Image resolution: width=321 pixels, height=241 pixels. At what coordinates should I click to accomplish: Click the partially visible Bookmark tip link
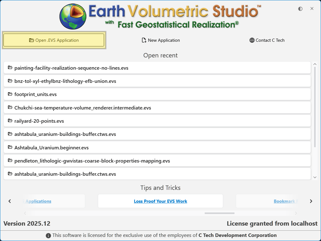[285, 201]
